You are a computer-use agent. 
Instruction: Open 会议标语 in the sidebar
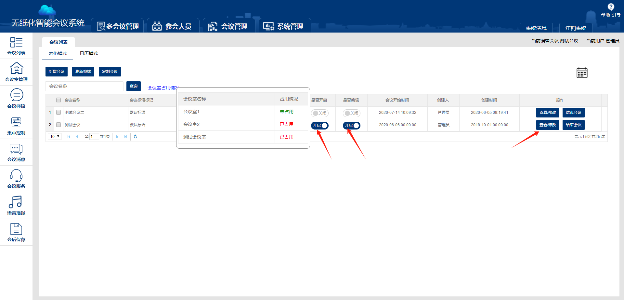pyautogui.click(x=16, y=99)
